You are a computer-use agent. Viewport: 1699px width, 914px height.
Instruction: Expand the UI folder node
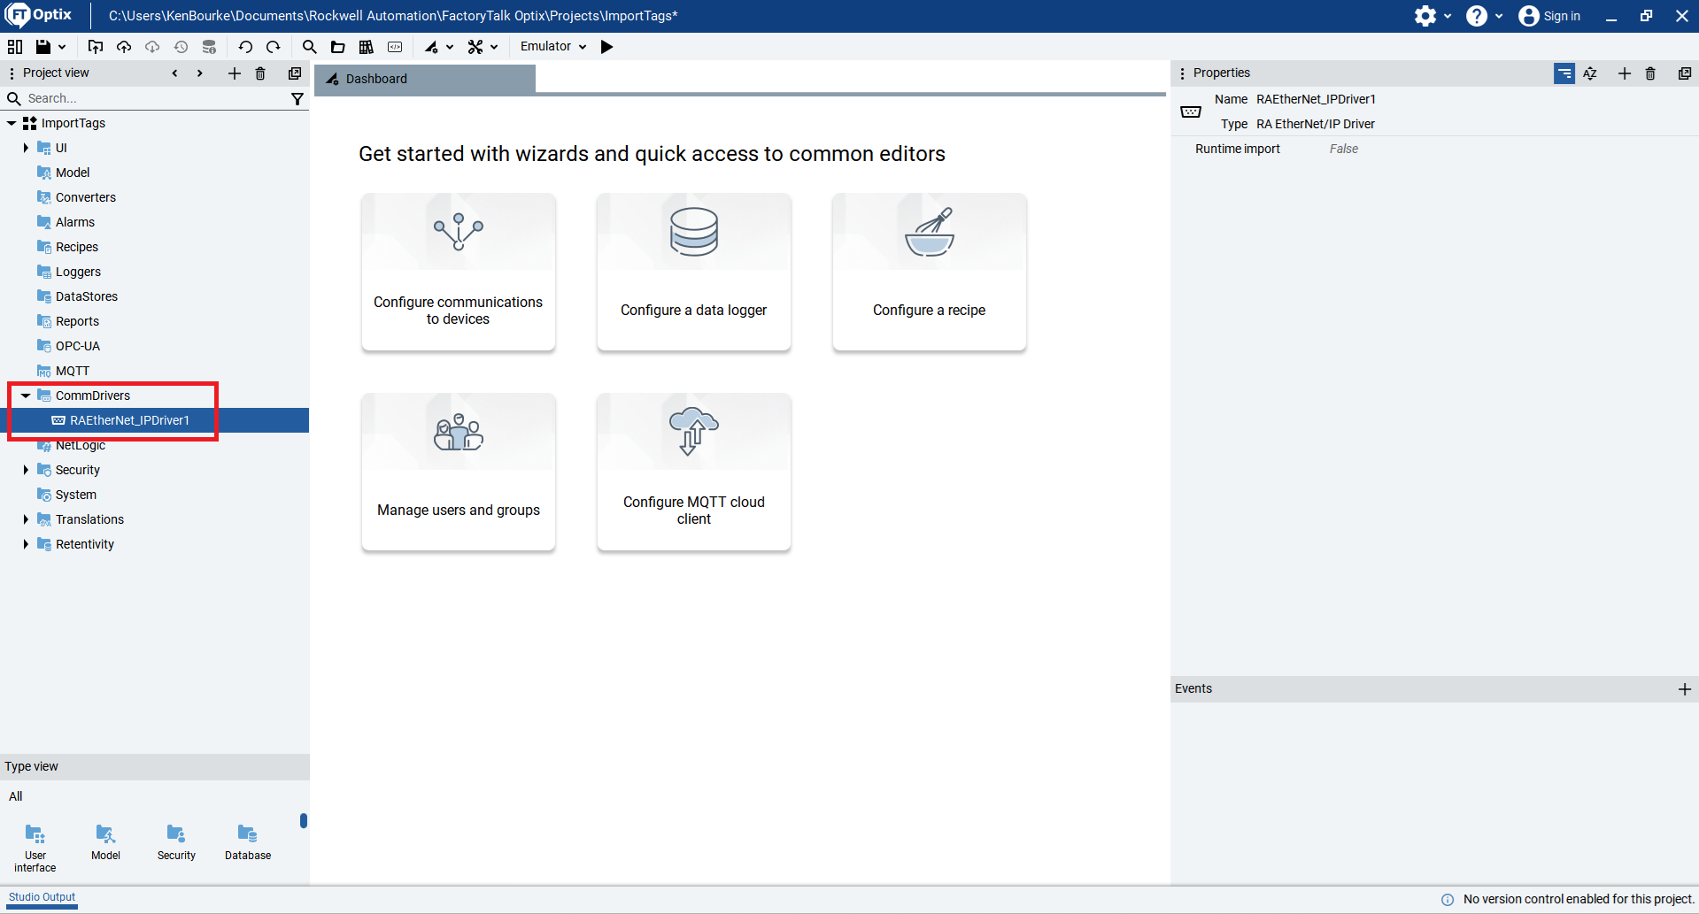pyautogui.click(x=26, y=148)
